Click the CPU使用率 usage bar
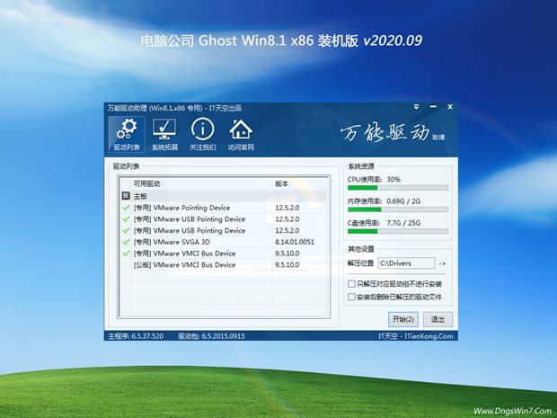Image resolution: width=557 pixels, height=418 pixels. click(399, 189)
